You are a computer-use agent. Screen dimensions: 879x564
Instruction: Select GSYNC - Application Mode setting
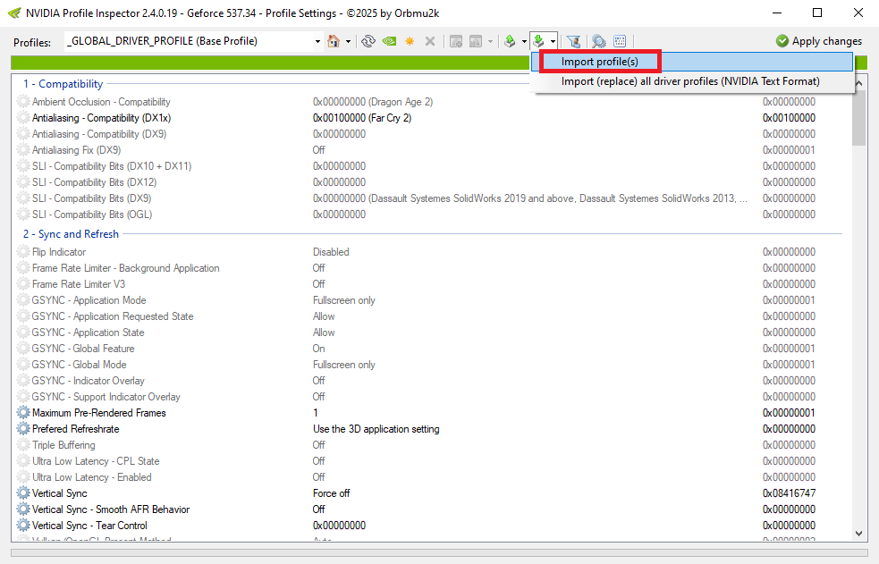pyautogui.click(x=430, y=300)
